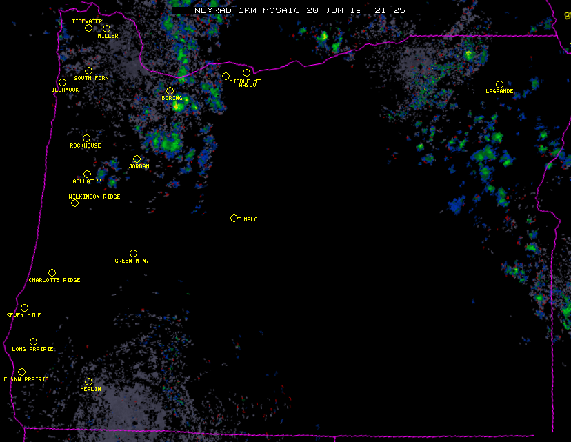Select the Seven Mile station marker

(x=24, y=308)
